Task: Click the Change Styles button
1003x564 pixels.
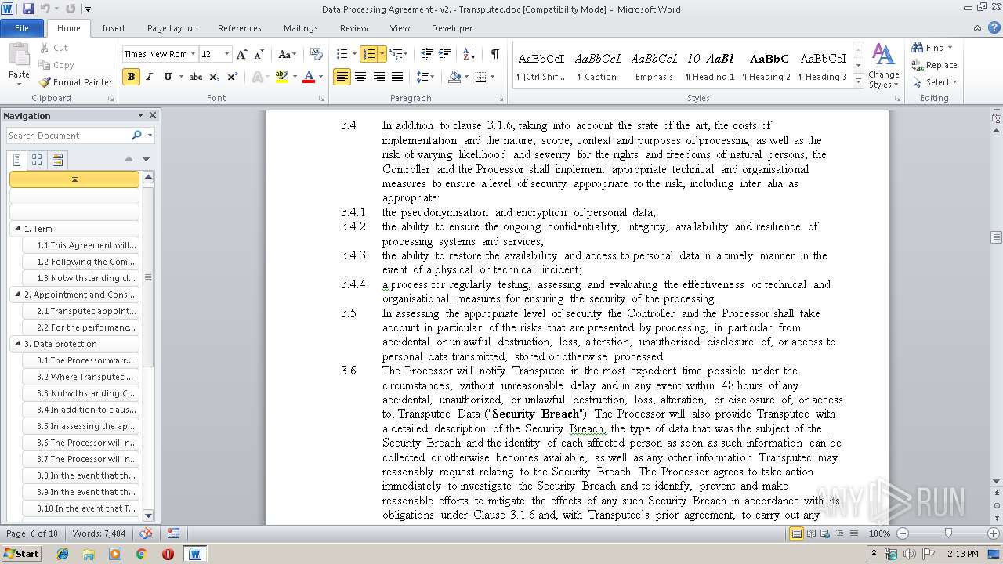Action: pos(883,66)
